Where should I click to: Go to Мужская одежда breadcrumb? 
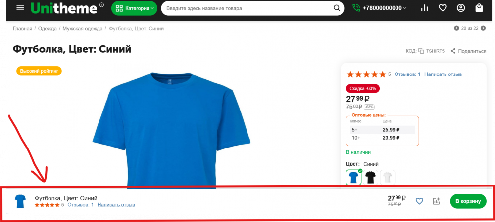point(82,29)
